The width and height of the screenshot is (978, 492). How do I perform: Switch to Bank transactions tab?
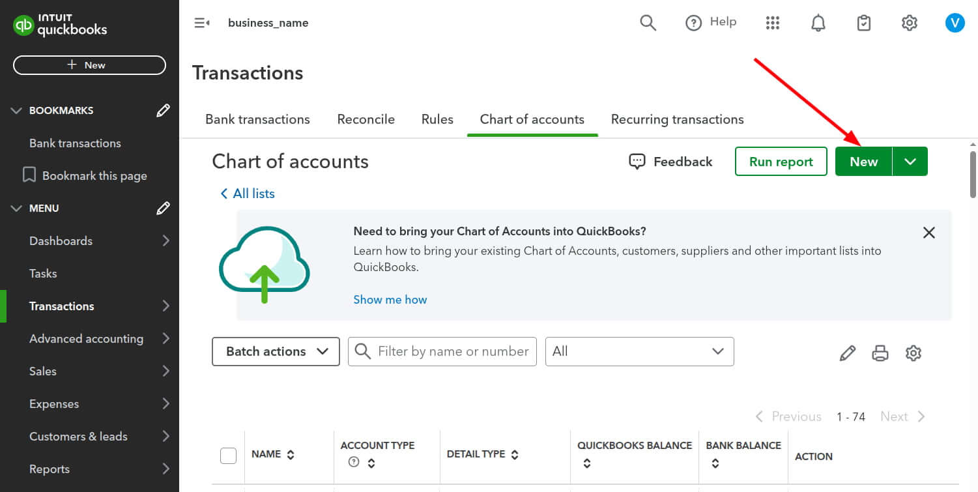(257, 119)
